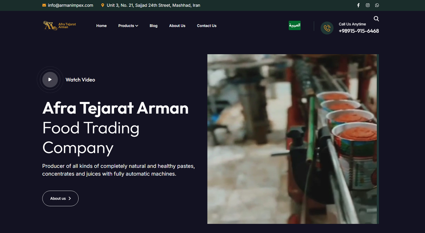Play the Watch Video button
Screen dimensions: 425x233
tap(50, 80)
